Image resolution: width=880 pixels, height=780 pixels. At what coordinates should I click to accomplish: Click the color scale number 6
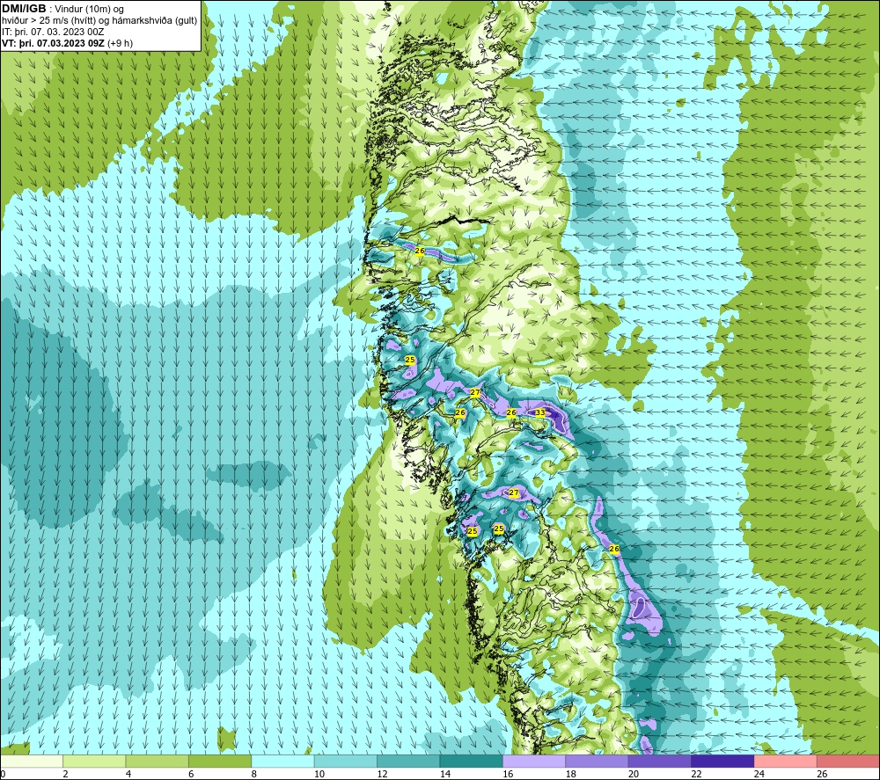click(x=191, y=774)
